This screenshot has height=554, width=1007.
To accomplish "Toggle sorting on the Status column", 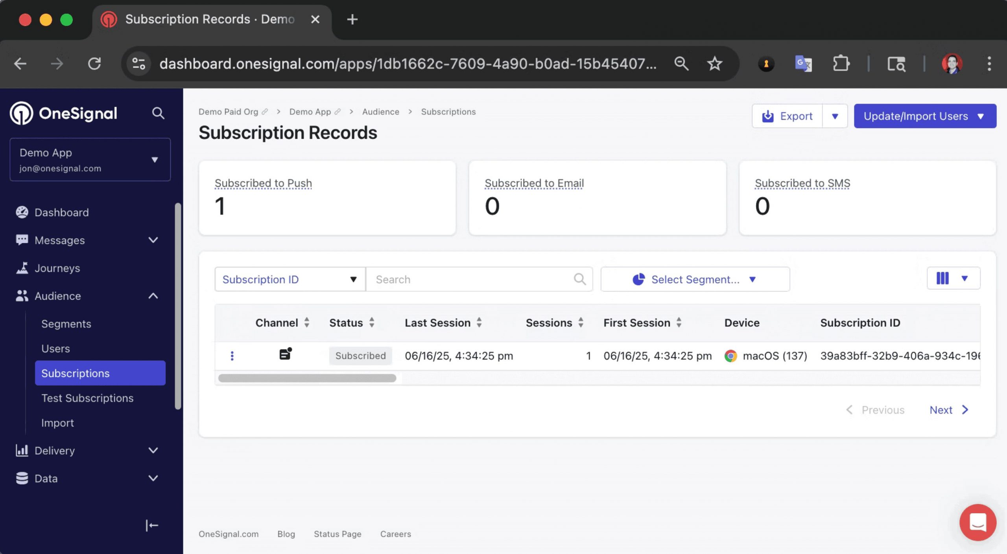I will 371,323.
